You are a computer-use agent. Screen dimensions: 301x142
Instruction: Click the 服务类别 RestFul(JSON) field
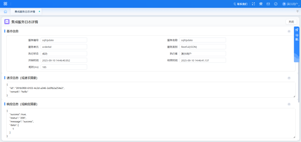tap(203, 47)
